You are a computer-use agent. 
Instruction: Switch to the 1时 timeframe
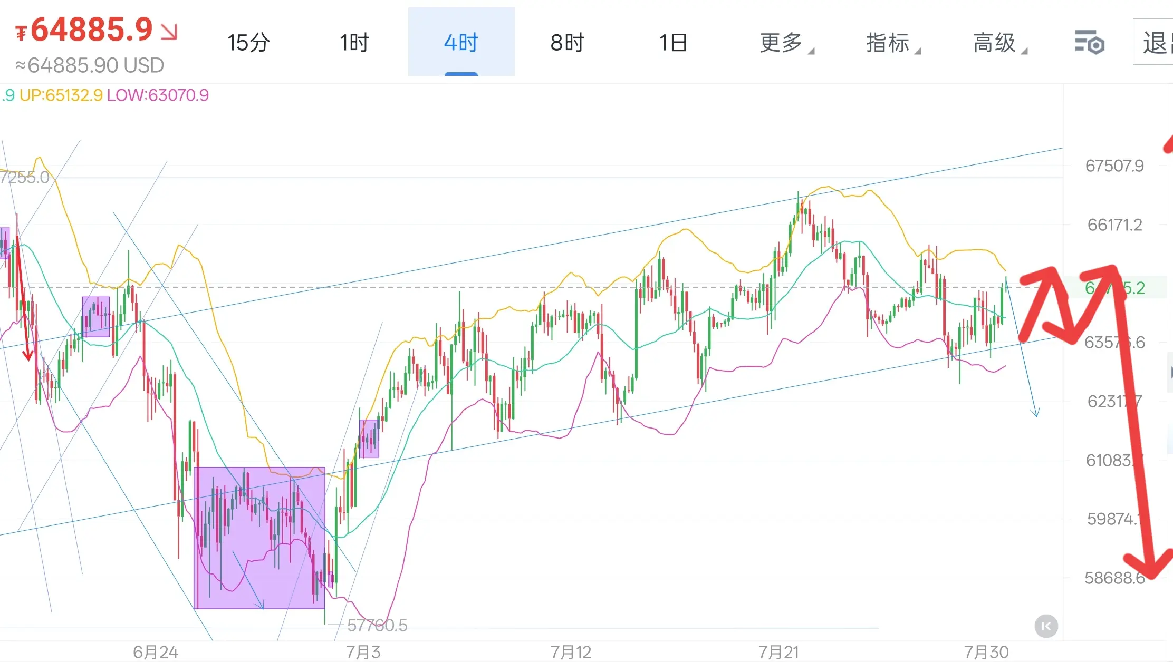coord(354,43)
